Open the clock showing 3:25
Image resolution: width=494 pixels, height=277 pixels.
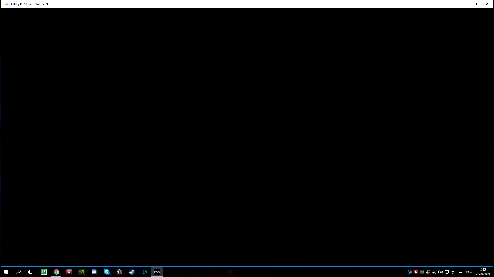click(x=483, y=272)
